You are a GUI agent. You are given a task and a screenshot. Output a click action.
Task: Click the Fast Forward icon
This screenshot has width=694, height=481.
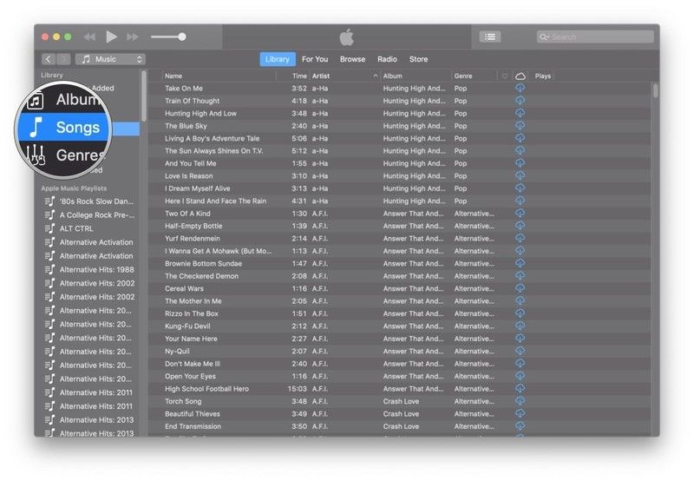[133, 36]
